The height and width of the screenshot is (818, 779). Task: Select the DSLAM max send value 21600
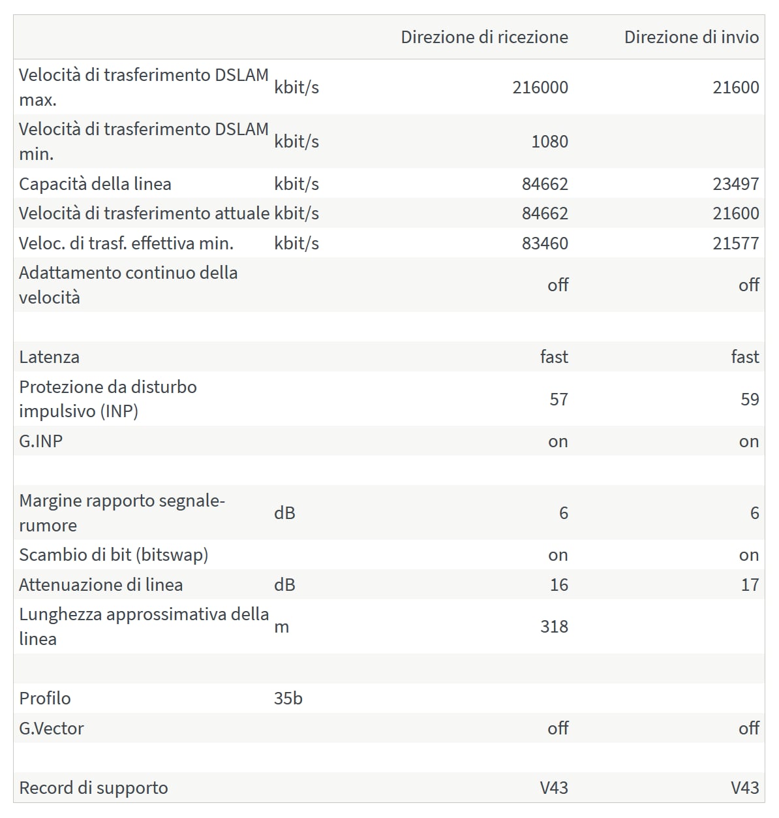point(735,87)
